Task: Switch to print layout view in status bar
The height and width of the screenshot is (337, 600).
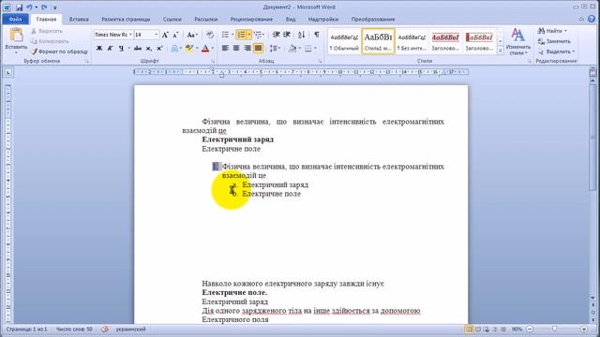Action: pyautogui.click(x=469, y=329)
